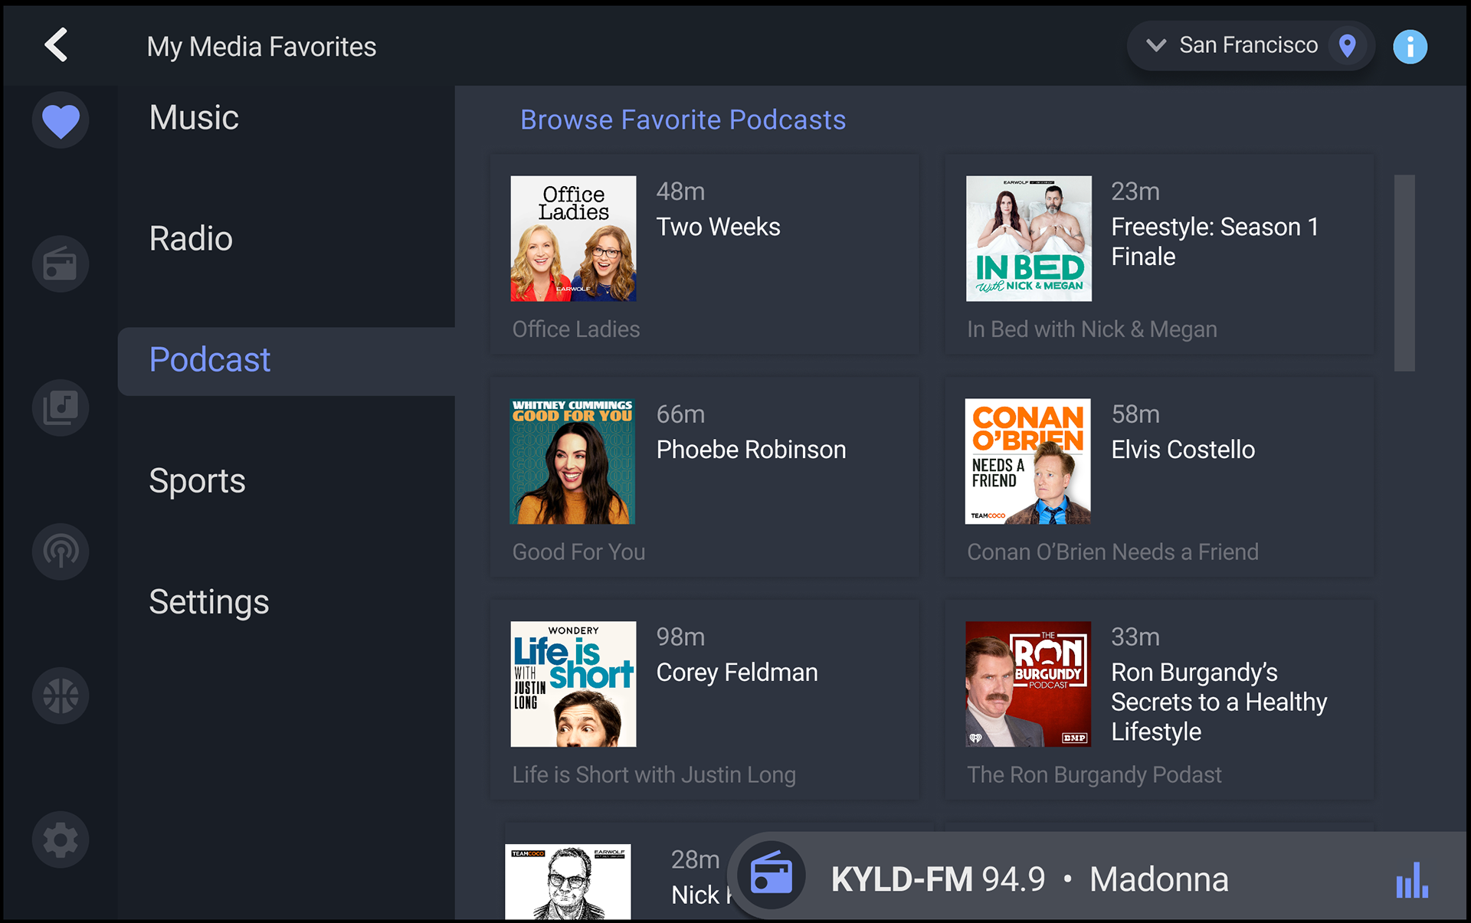The image size is (1471, 923).
Task: Click the back arrow icon
Action: pos(56,45)
